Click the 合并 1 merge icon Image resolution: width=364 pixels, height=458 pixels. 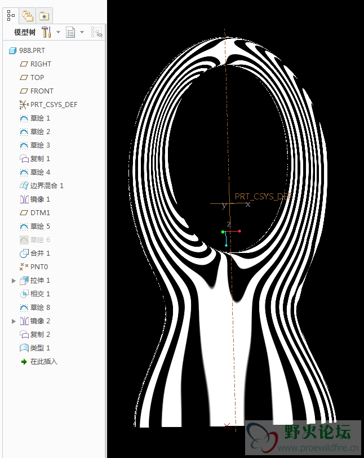pos(24,254)
